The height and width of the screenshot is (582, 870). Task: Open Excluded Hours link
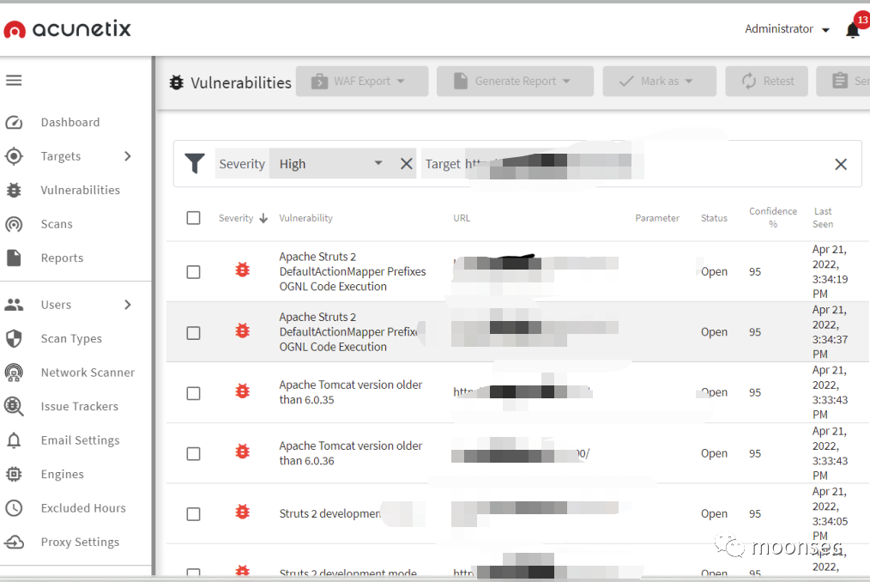tap(83, 508)
